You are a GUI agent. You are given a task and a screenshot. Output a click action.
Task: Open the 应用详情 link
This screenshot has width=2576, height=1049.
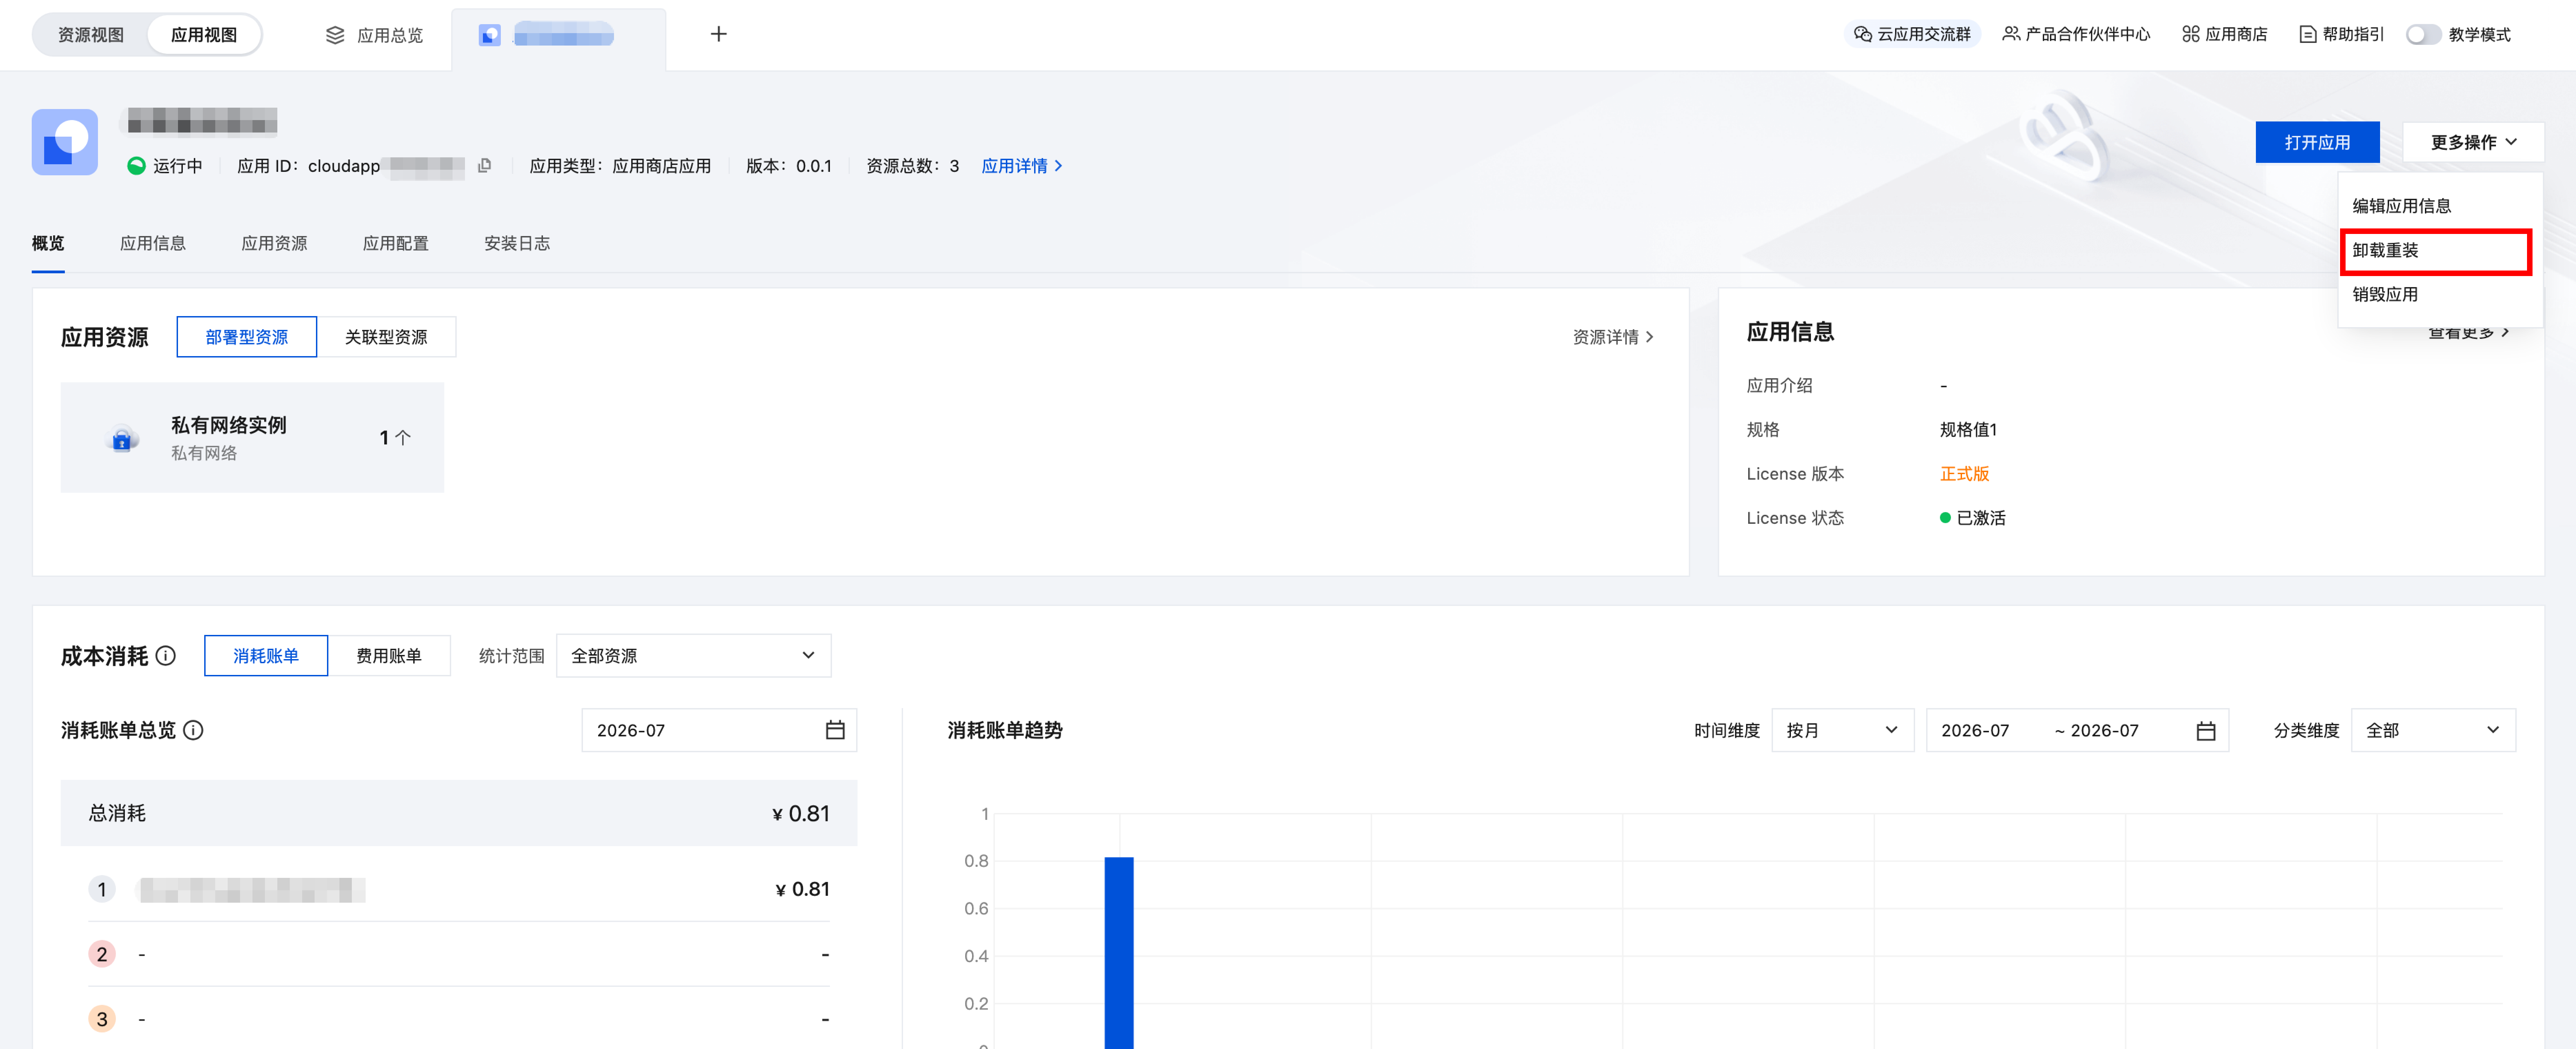coord(1022,166)
